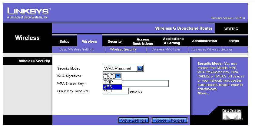Open the Administration tab
255x131 pixels.
pos(204,41)
